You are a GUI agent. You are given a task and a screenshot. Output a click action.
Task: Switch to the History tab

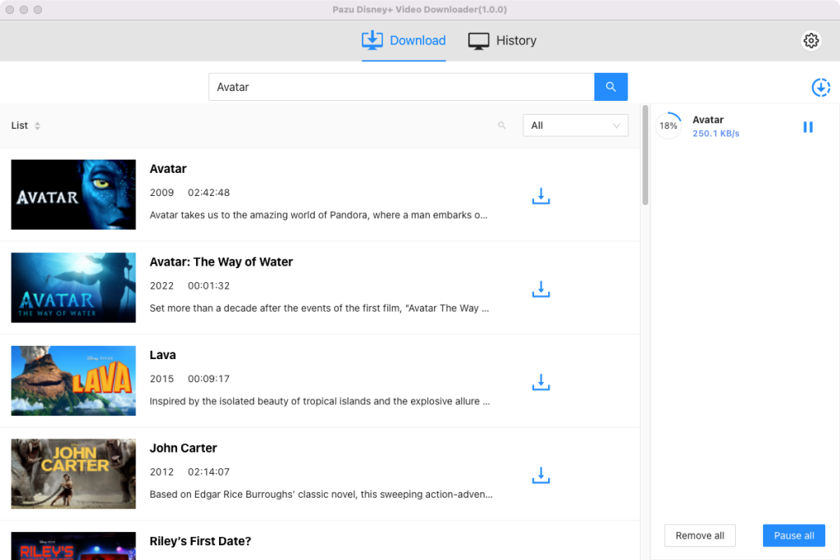pyautogui.click(x=503, y=41)
